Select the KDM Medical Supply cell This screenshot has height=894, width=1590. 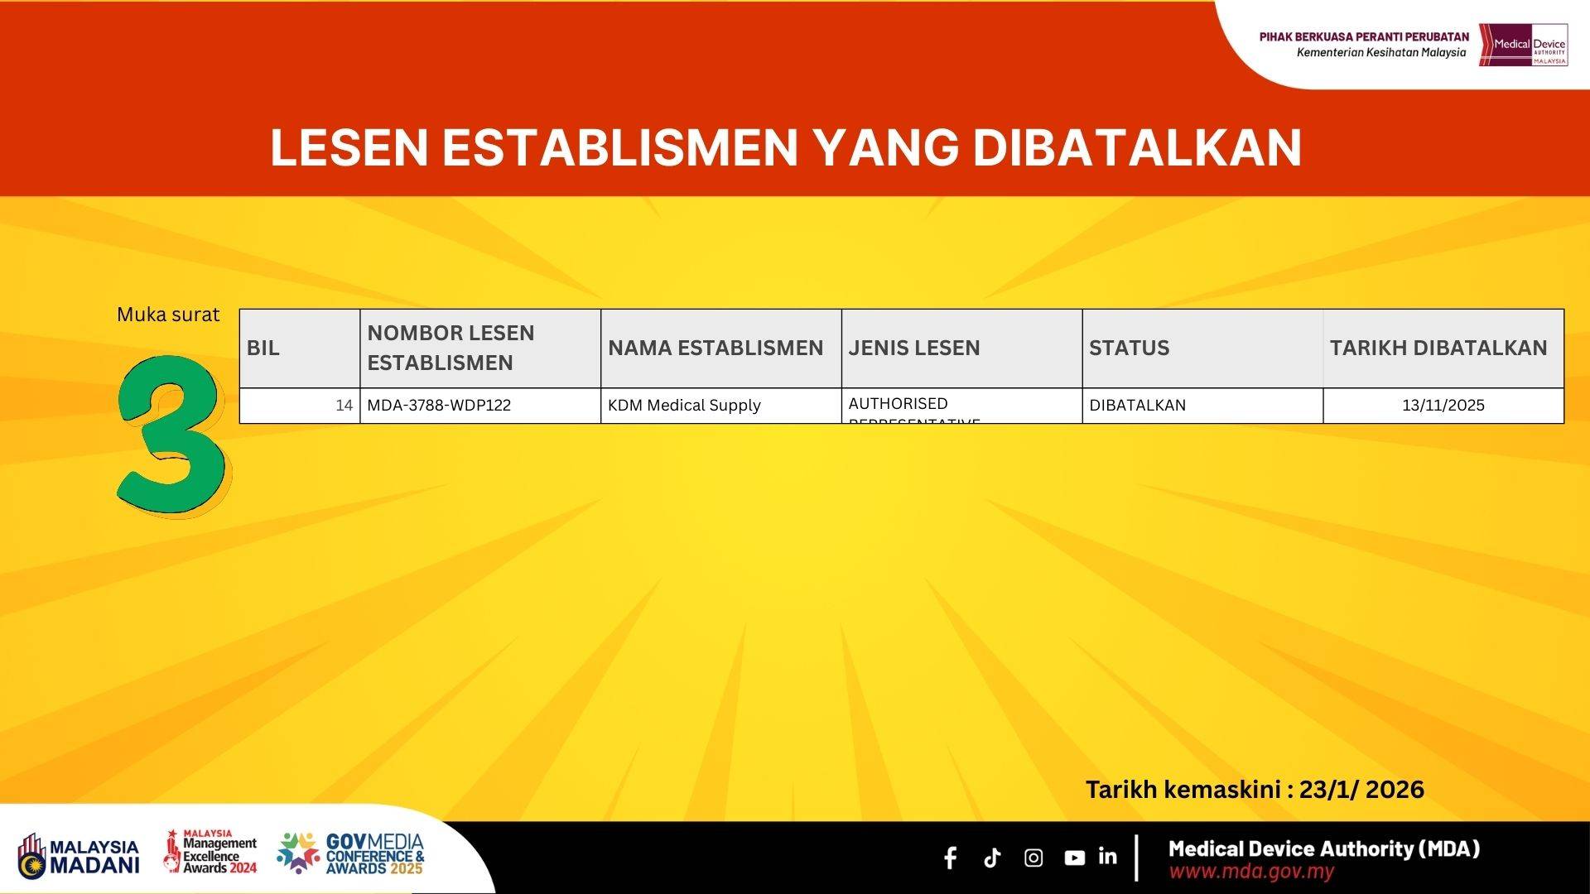pyautogui.click(x=684, y=406)
